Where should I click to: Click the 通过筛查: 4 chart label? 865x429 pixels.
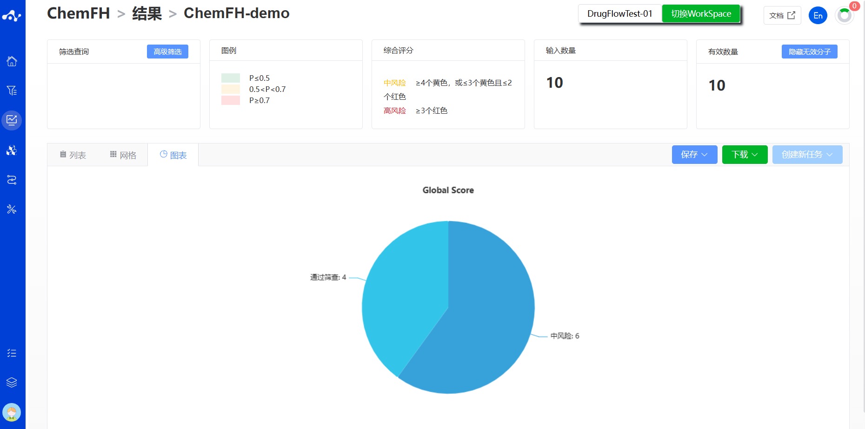coord(328,277)
